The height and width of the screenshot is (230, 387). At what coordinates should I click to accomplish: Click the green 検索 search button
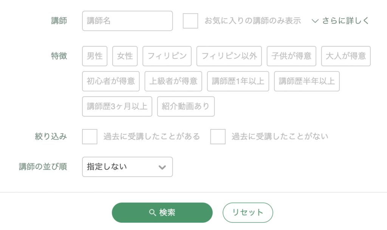point(162,213)
